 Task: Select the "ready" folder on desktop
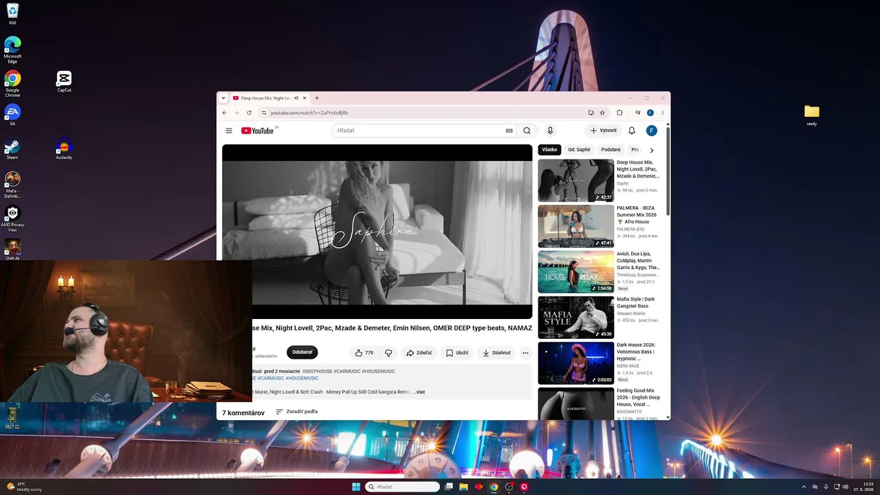812,115
